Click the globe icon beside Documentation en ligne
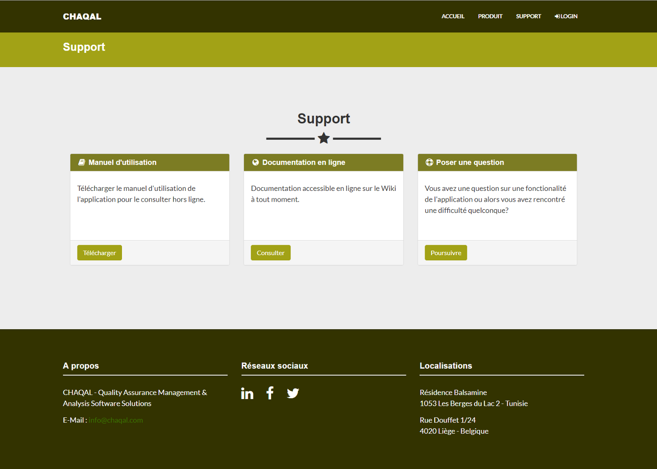 click(x=256, y=162)
